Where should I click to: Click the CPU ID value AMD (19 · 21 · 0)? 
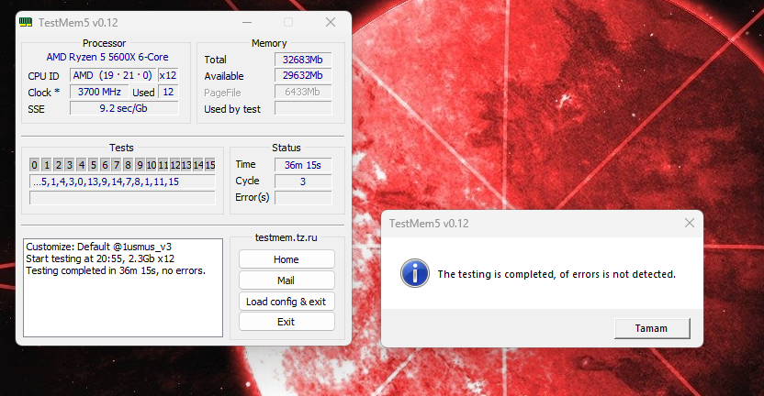click(113, 75)
